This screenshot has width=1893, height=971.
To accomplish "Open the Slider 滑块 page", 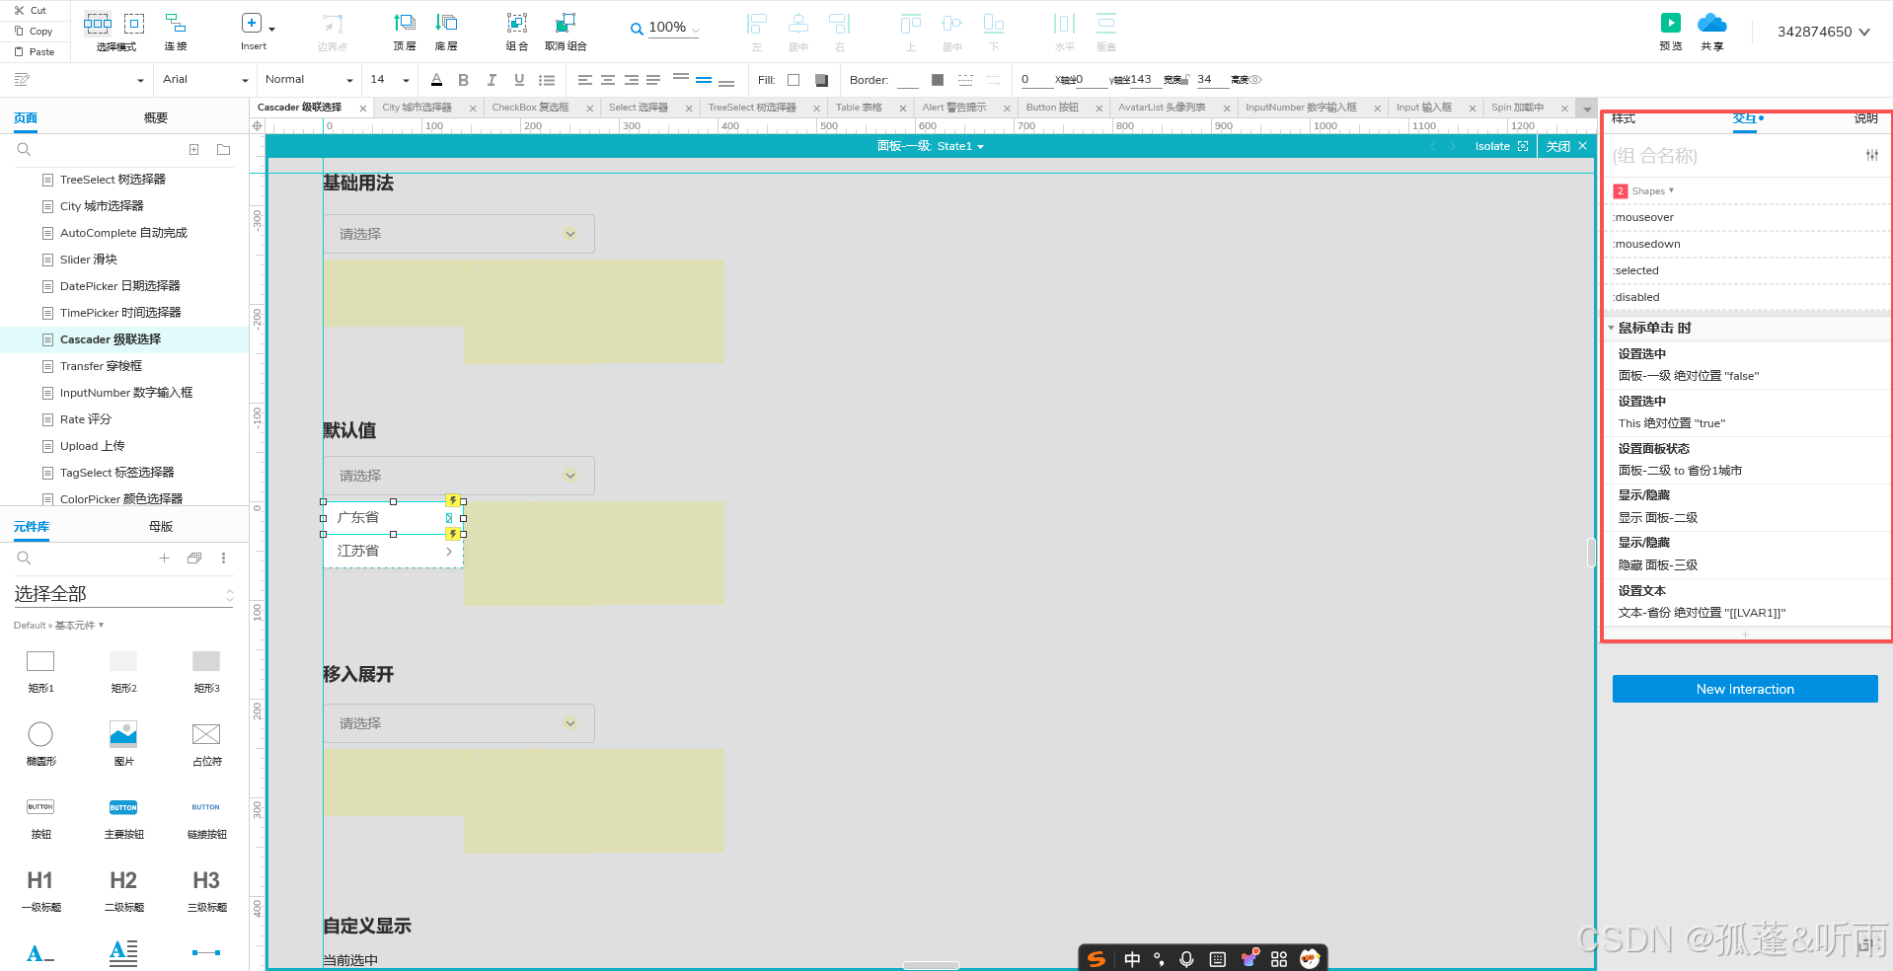I will (89, 260).
